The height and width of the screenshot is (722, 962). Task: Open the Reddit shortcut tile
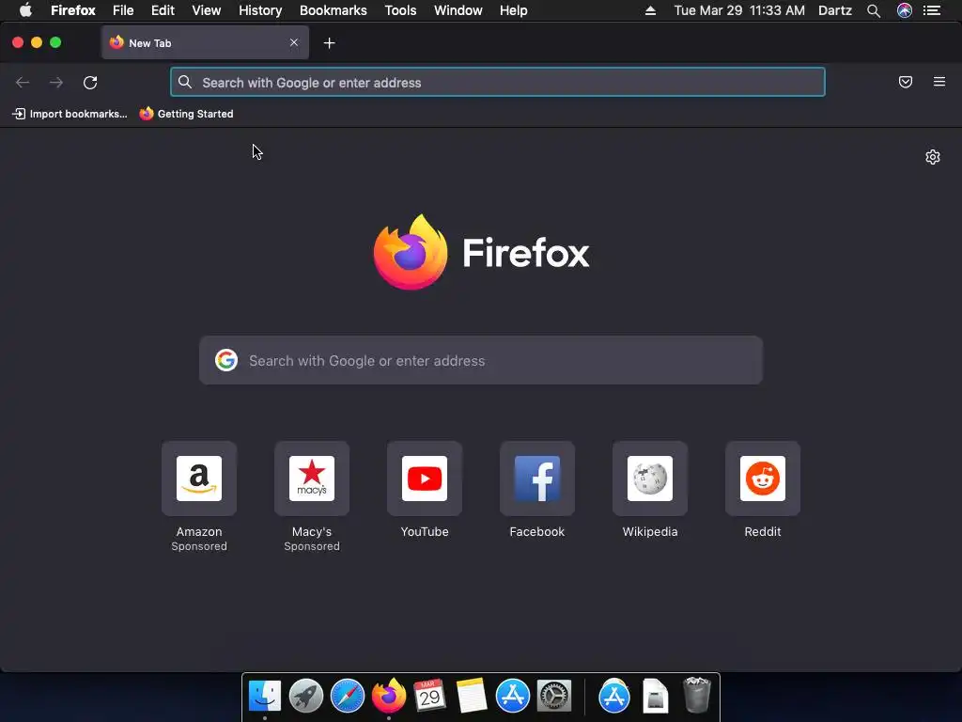click(763, 479)
